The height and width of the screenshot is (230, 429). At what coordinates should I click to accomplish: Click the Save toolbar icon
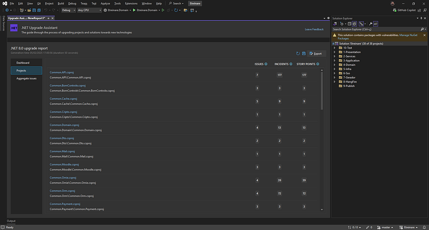(34, 10)
